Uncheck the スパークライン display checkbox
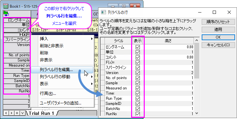237x119 pixels. pos(138,68)
